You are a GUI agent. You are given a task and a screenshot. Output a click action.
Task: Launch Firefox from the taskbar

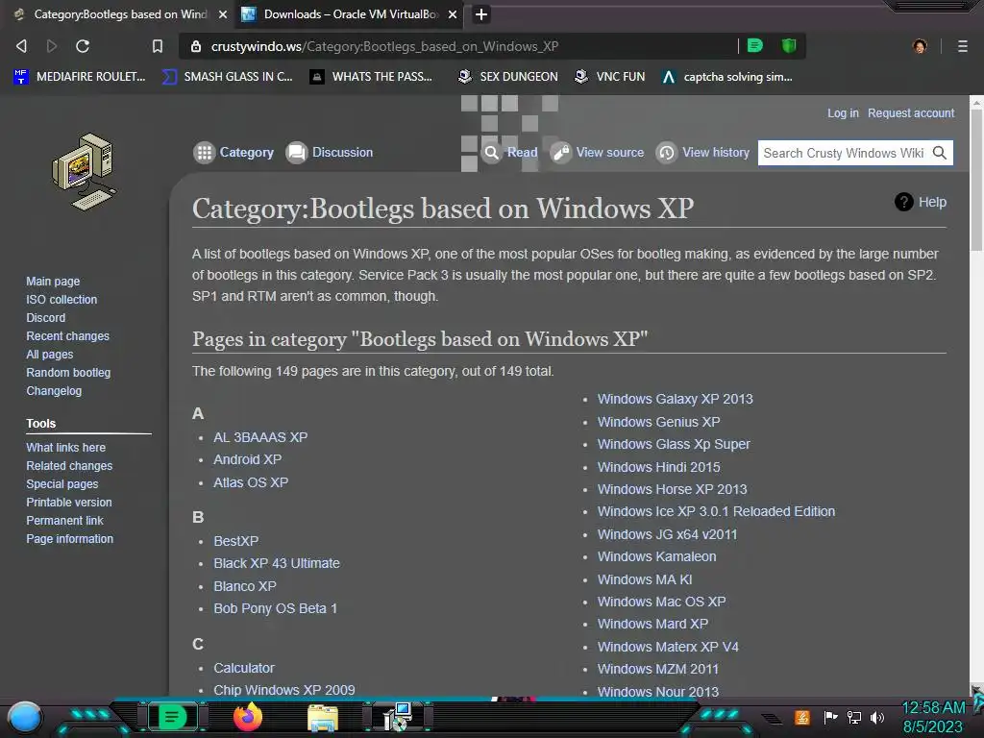coord(248,717)
